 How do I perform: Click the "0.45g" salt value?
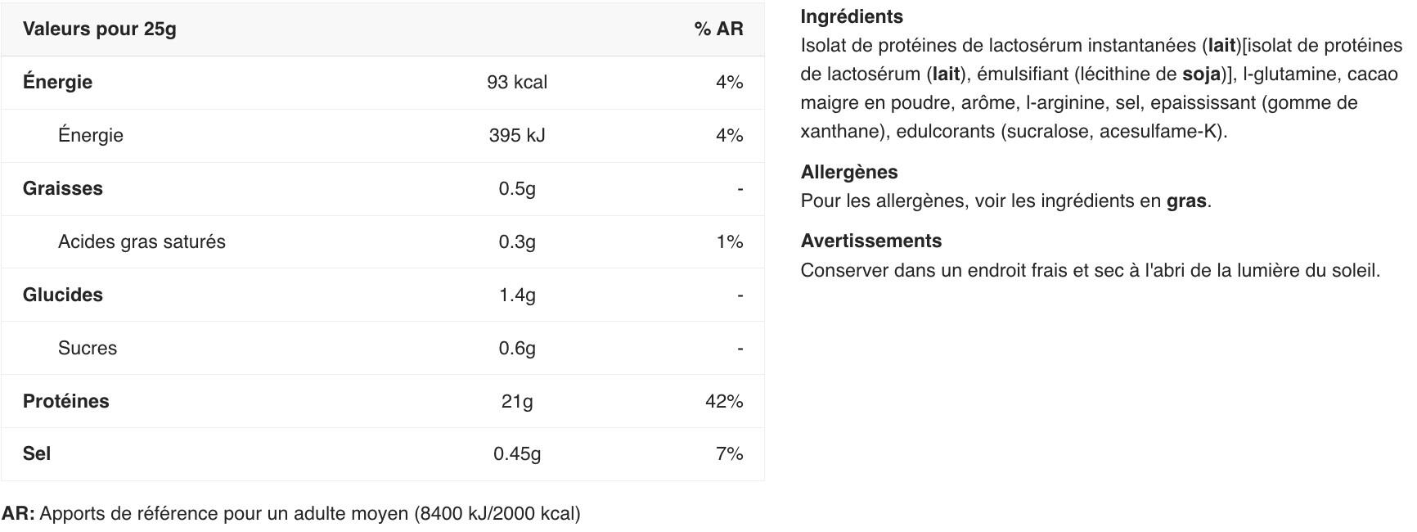pyautogui.click(x=517, y=453)
